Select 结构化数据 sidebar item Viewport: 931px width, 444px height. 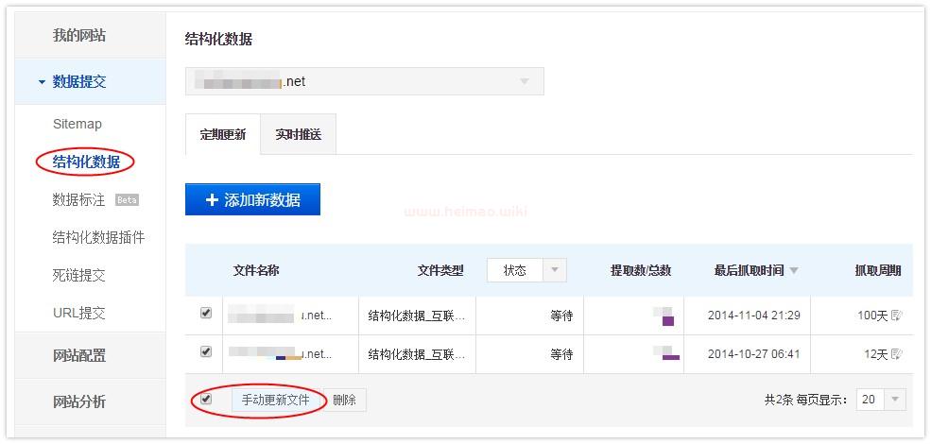tap(86, 162)
